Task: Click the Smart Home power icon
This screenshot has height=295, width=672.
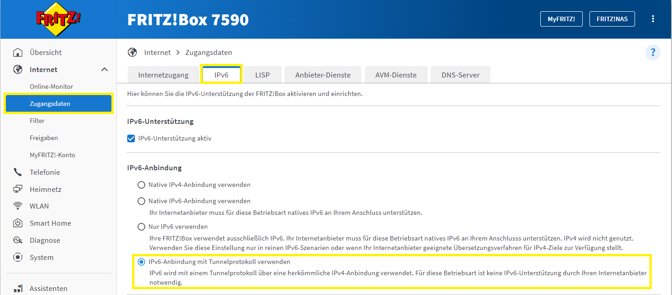Action: click(18, 223)
